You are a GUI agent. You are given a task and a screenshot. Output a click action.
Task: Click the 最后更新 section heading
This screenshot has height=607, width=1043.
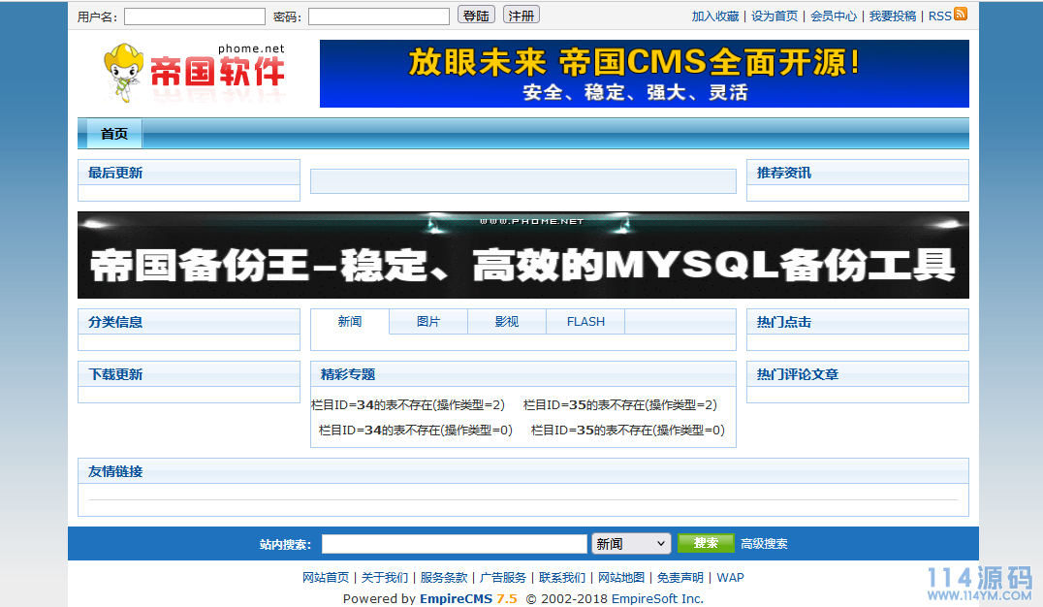(x=115, y=173)
